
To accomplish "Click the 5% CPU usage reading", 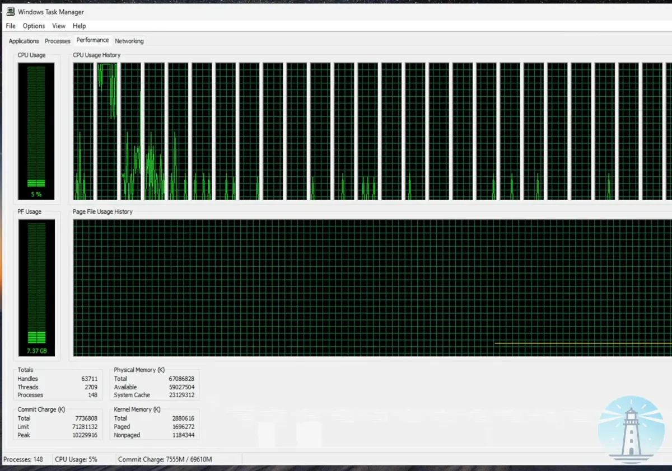I will point(36,193).
